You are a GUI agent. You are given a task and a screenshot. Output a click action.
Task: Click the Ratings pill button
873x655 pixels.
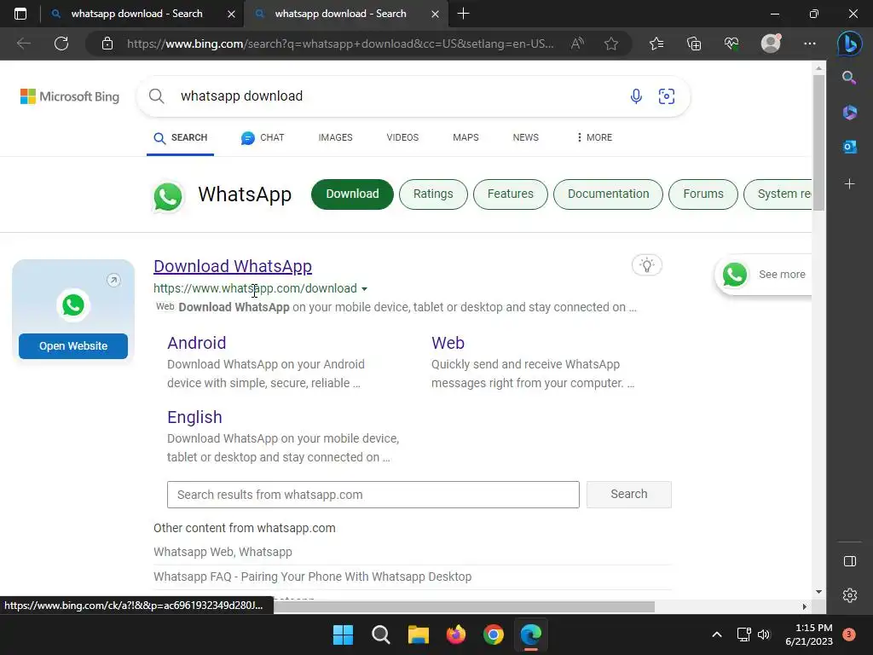pos(433,194)
